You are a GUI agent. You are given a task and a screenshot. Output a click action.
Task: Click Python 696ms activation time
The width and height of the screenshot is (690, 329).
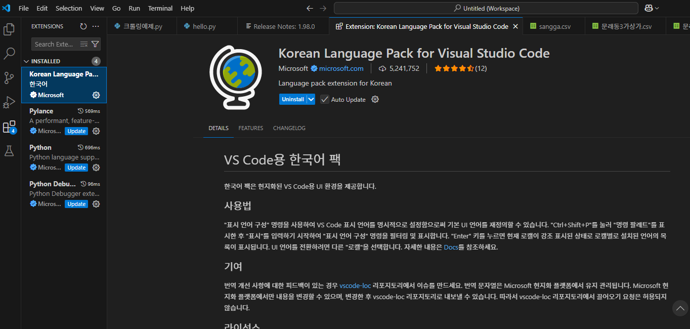pyautogui.click(x=89, y=148)
